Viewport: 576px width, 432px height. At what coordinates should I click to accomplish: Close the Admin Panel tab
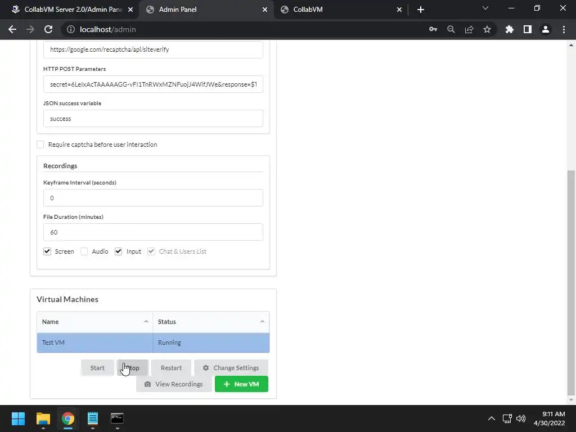click(x=265, y=10)
